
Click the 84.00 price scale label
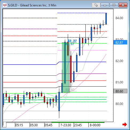click(119, 18)
